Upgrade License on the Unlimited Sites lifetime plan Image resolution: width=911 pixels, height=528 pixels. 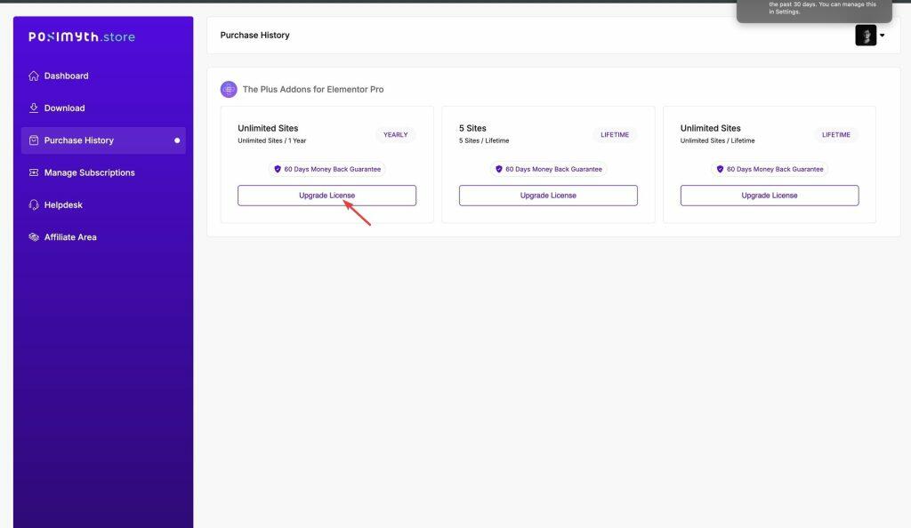[769, 195]
